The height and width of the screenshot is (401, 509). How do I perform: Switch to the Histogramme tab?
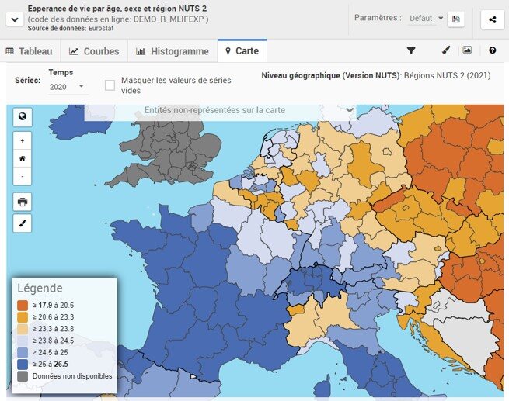coord(173,51)
